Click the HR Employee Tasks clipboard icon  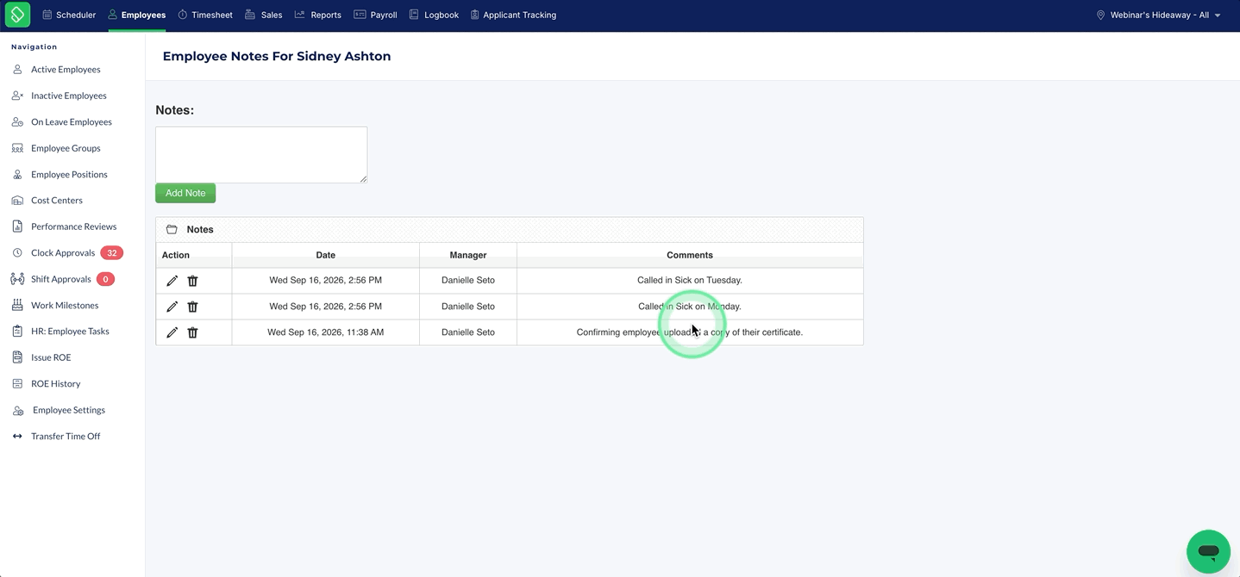(x=17, y=331)
